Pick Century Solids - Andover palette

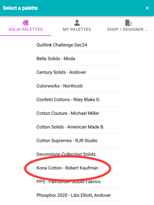61,72
